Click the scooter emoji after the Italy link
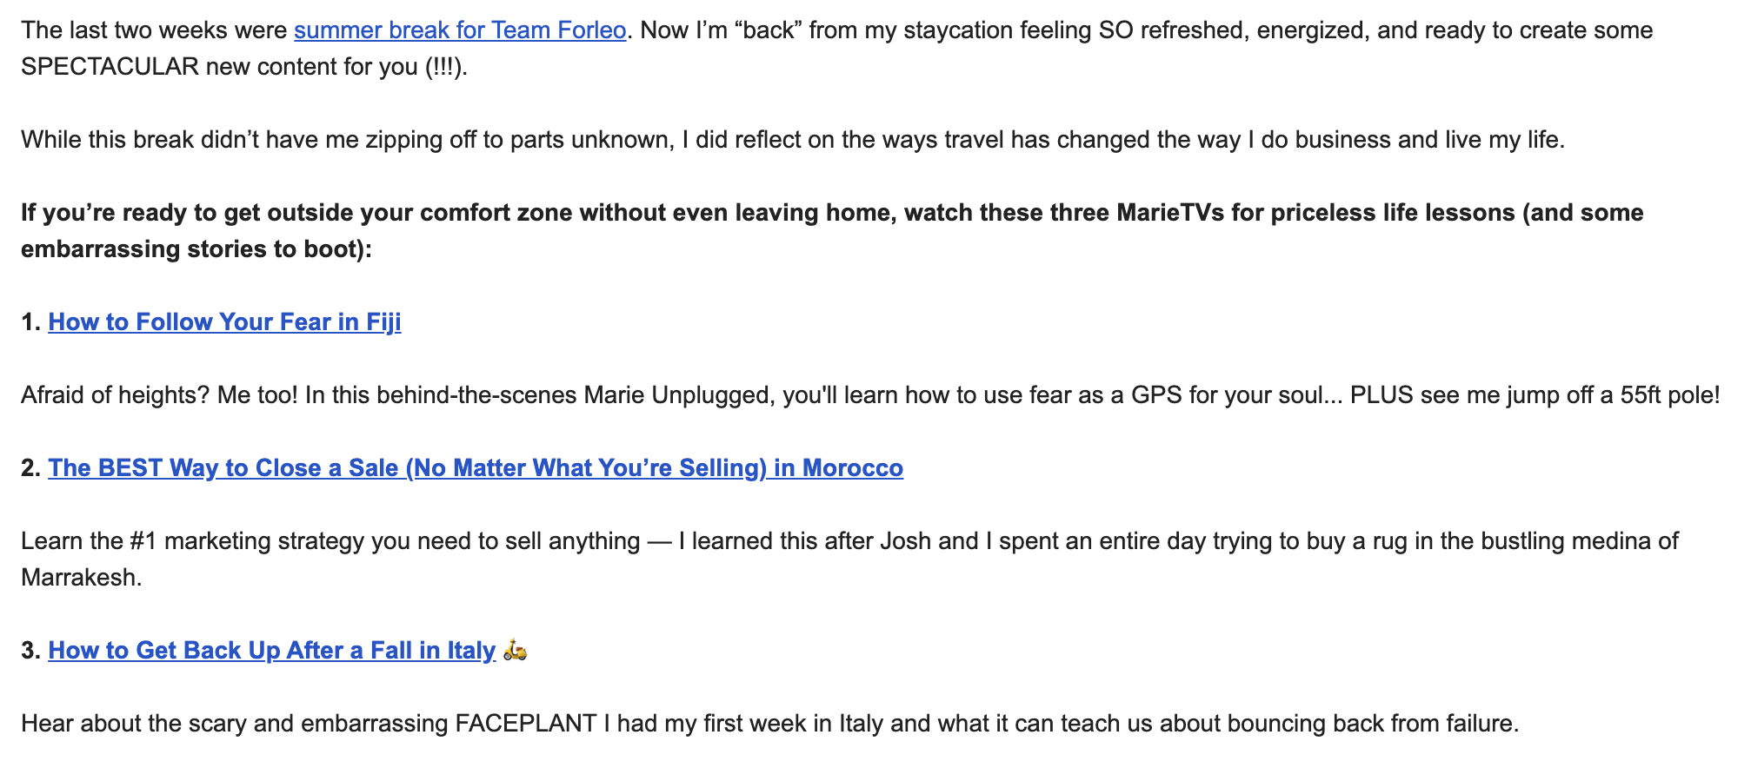 click(x=516, y=651)
